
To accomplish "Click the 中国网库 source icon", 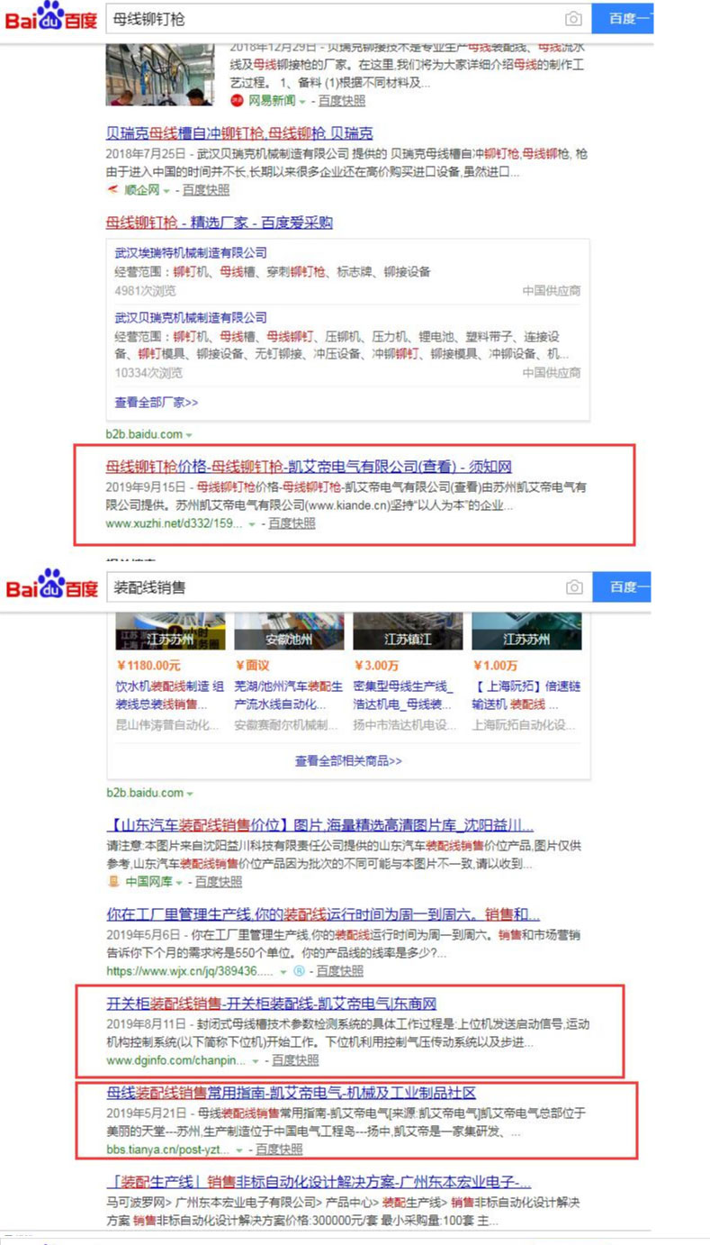I will click(x=113, y=881).
